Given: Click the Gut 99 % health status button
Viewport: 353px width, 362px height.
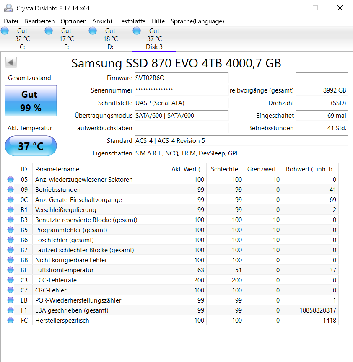Looking at the screenshot, I should [x=31, y=101].
